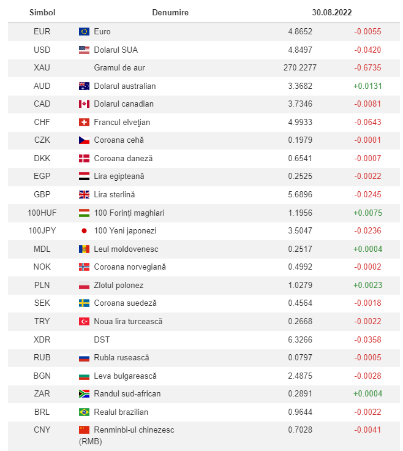Select the Gramul de aur row name
The width and height of the screenshot is (403, 451).
click(119, 67)
